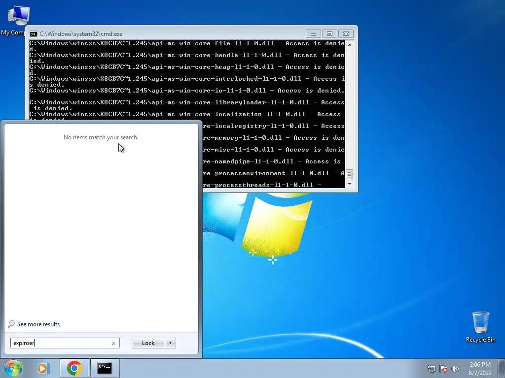505x378 pixels.
Task: Click the api-ms-win-core-file-l1-1-0.dll line
Action: [187, 43]
